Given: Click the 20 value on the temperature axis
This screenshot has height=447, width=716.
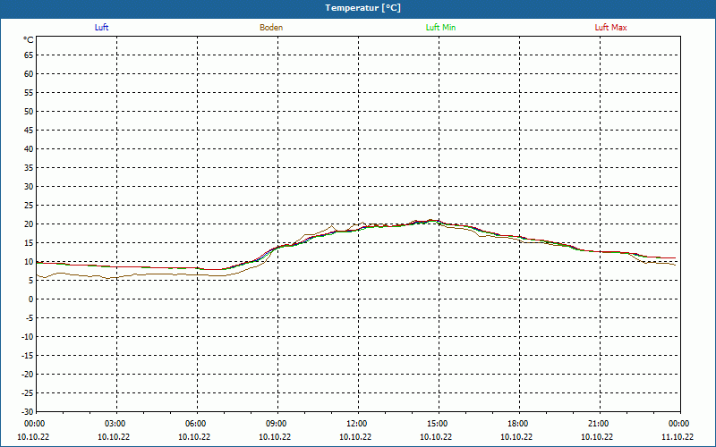Looking at the screenshot, I should point(29,224).
